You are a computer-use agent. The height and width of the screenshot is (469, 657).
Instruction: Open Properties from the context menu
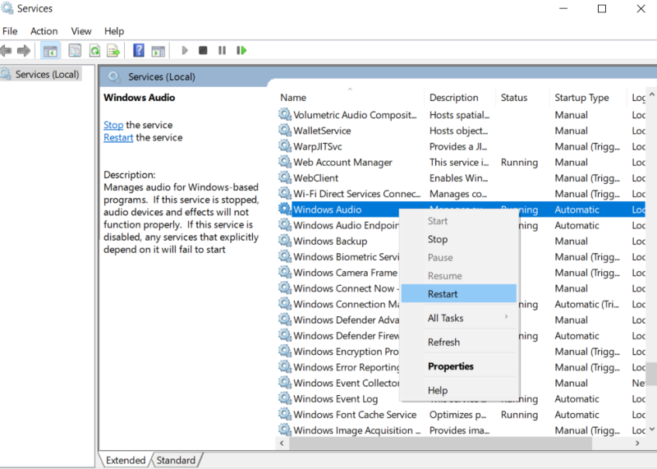click(x=459, y=366)
